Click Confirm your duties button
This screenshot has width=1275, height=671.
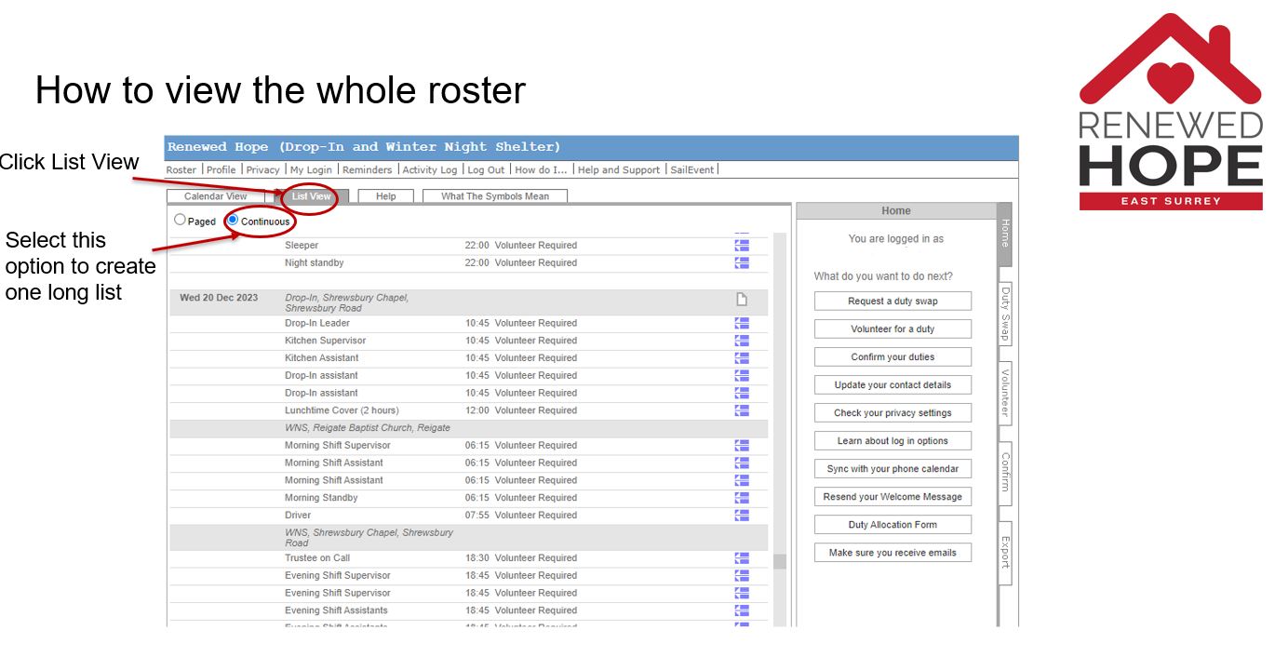(x=892, y=357)
